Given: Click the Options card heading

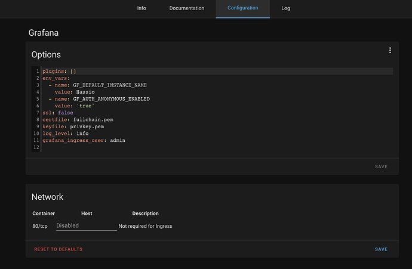Looking at the screenshot, I should 46,55.
